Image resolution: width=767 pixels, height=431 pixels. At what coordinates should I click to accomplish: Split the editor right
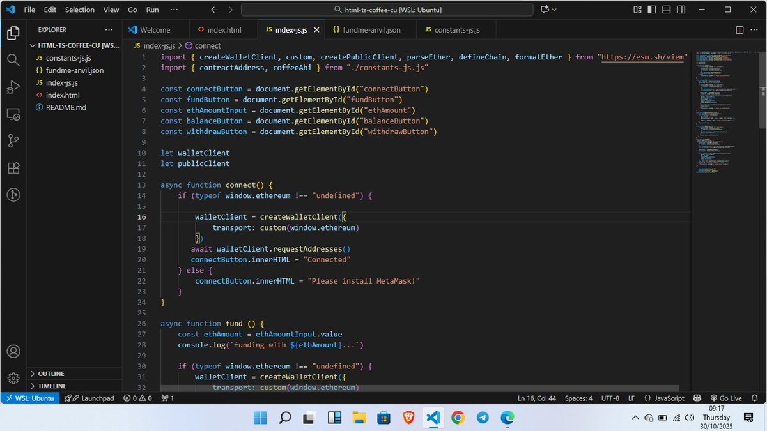point(740,30)
